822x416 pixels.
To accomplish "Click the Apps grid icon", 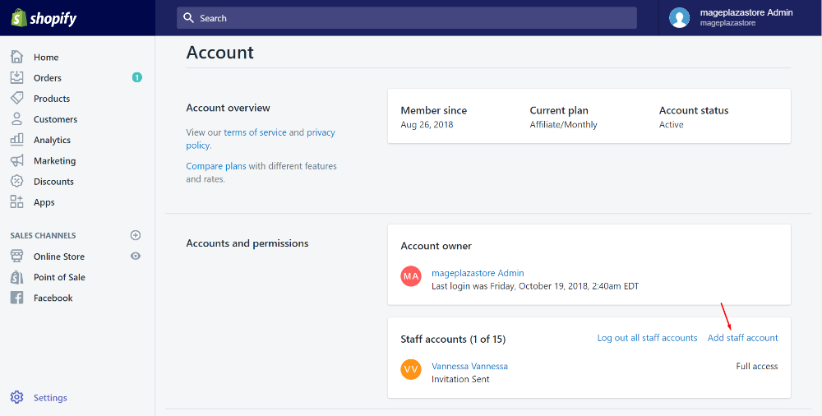I will [16, 202].
